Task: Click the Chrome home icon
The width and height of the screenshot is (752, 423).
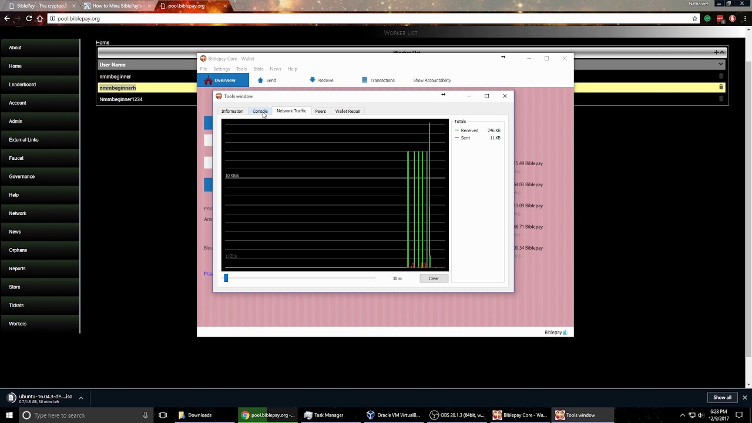Action: 40,19
